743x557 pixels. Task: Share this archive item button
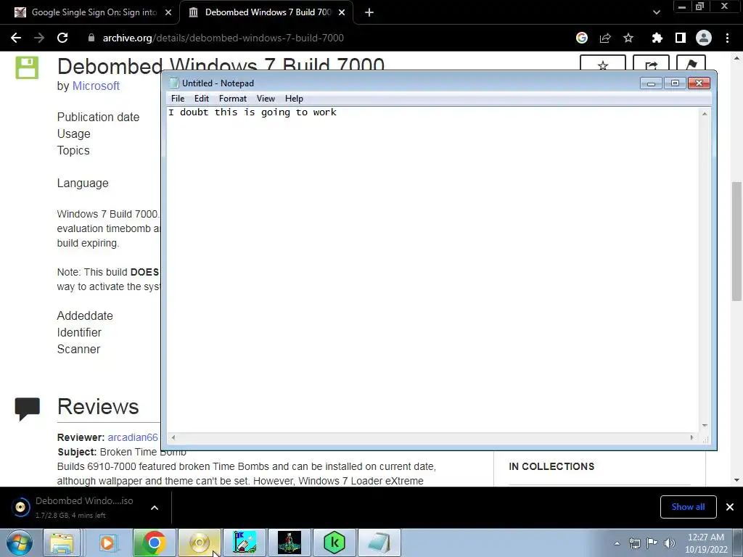point(651,65)
